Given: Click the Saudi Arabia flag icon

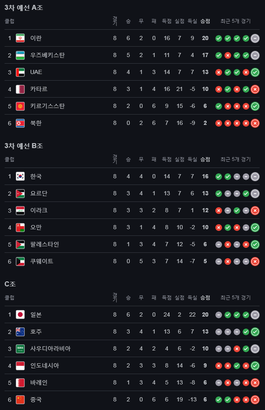Looking at the screenshot, I should tap(20, 349).
